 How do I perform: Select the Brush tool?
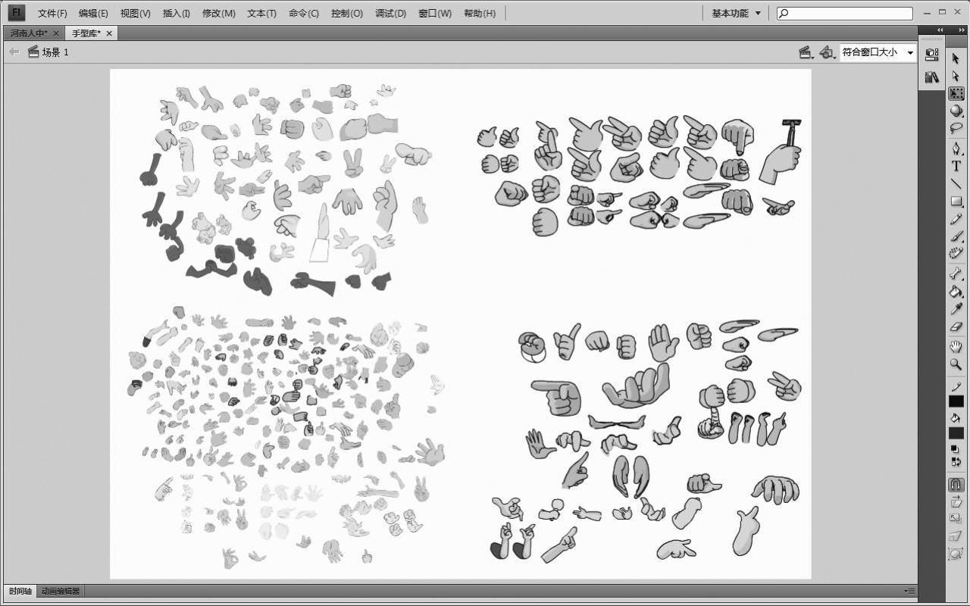click(956, 236)
